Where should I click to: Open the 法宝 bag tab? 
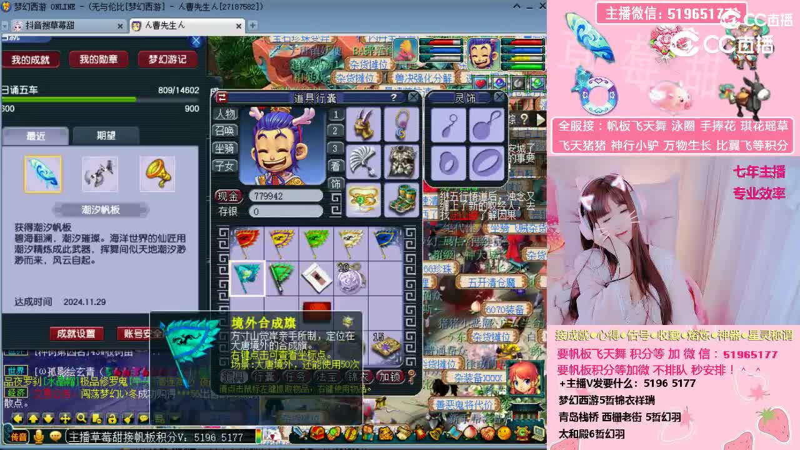tap(326, 376)
